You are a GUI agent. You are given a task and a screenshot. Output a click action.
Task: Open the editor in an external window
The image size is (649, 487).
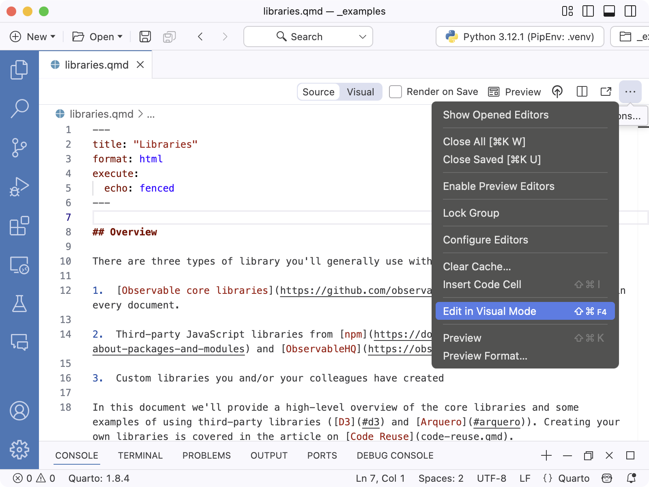pos(606,92)
